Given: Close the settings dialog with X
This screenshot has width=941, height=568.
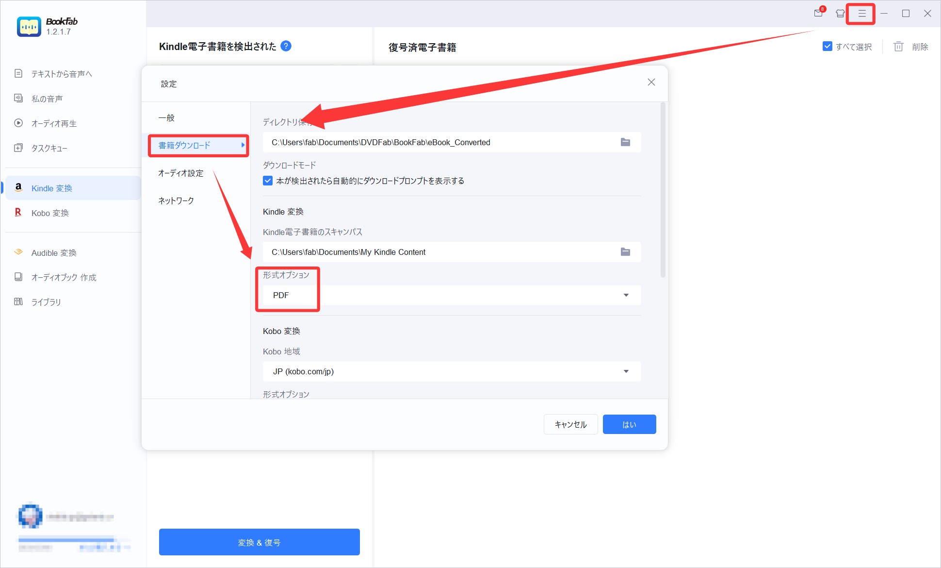Looking at the screenshot, I should [x=651, y=82].
